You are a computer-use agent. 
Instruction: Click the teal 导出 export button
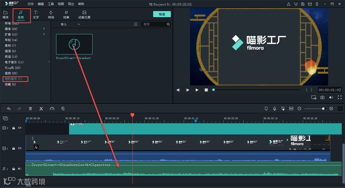point(162,14)
